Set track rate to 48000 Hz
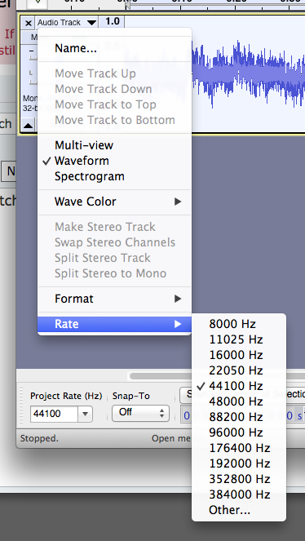 click(x=239, y=401)
